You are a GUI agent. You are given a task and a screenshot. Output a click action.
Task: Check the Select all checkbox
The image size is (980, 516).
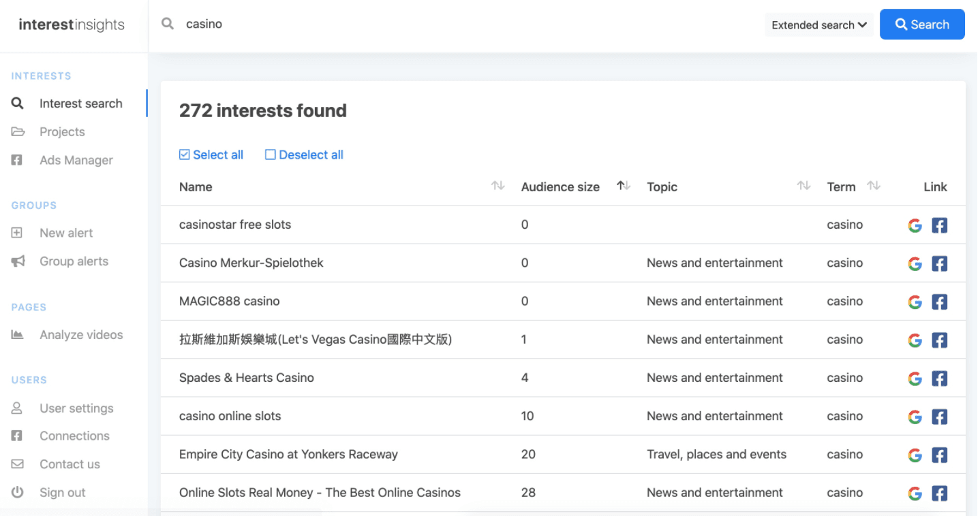point(184,155)
